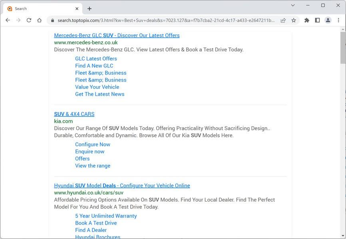This screenshot has width=346, height=239.
Task: Open the browser home page
Action: (40, 20)
